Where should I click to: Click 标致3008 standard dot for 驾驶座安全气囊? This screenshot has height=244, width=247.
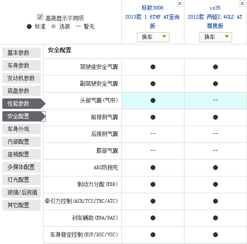click(153, 67)
